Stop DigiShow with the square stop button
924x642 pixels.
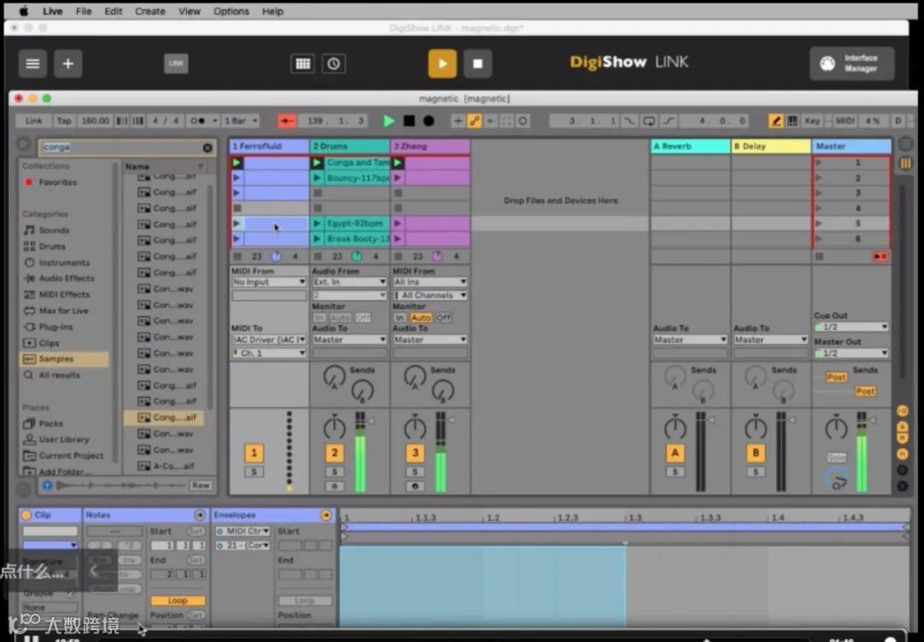[478, 63]
